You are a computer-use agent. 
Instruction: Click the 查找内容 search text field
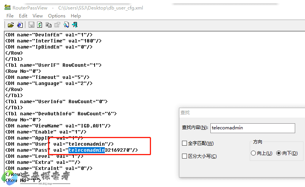point(252,128)
